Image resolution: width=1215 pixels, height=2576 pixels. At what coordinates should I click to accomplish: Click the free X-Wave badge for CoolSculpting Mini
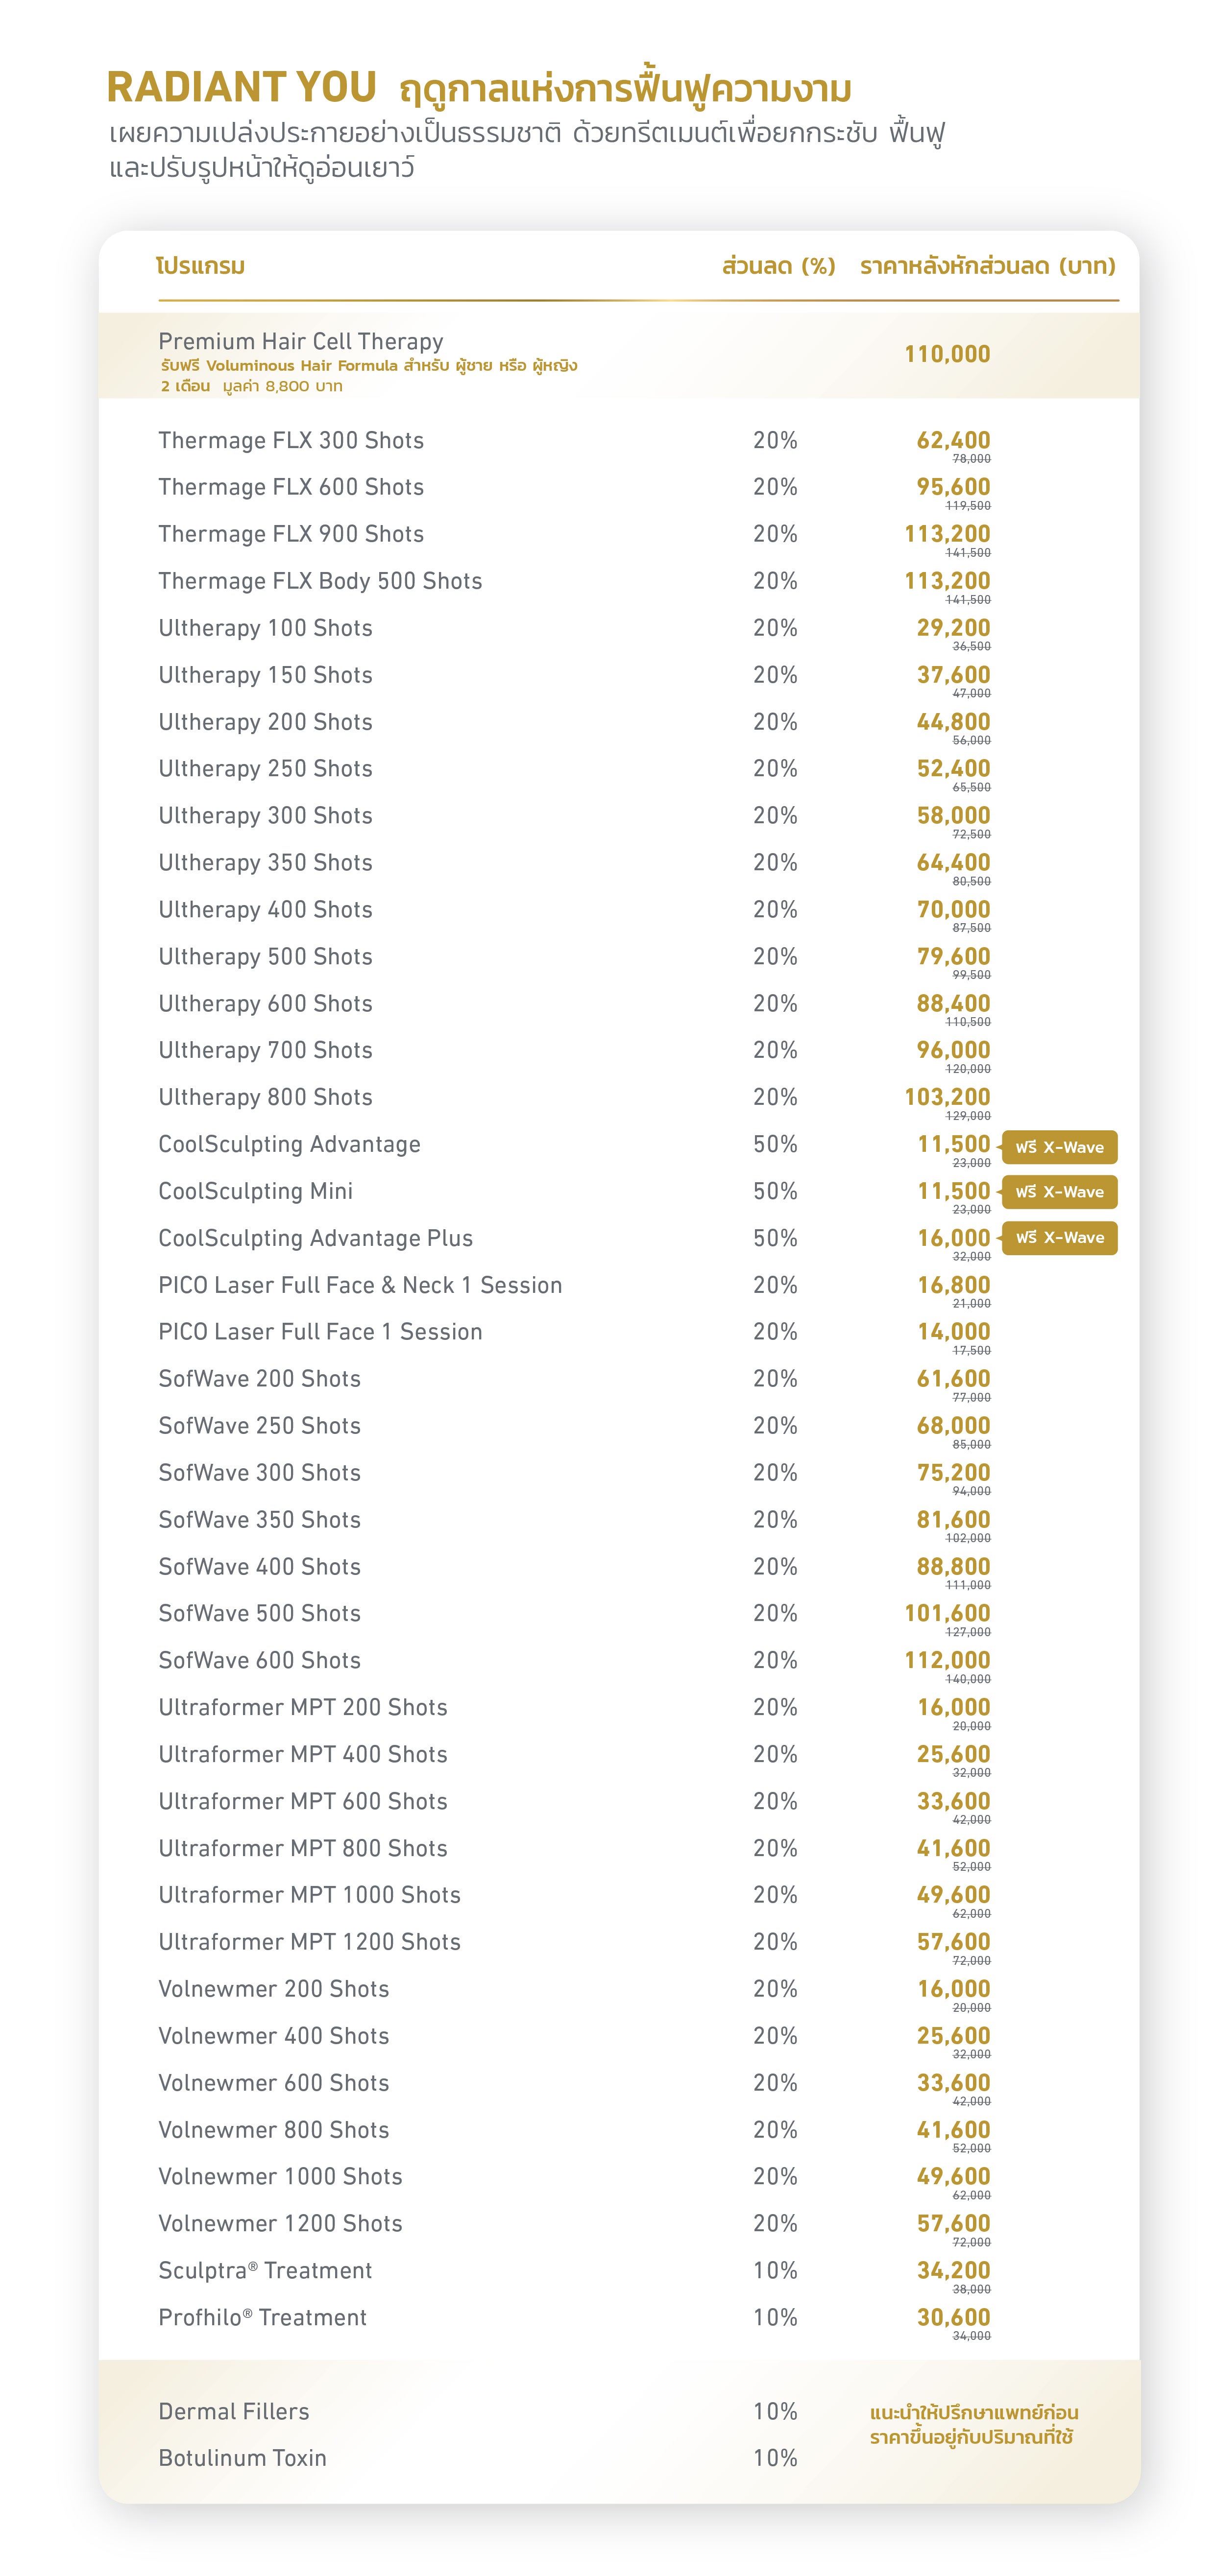1059,1192
